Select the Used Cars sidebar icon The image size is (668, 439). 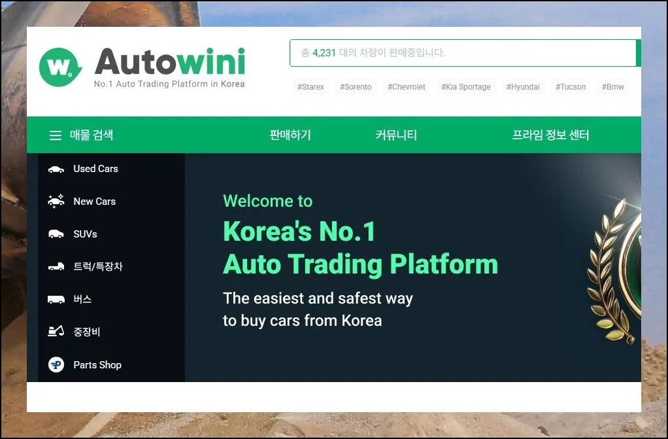point(57,169)
